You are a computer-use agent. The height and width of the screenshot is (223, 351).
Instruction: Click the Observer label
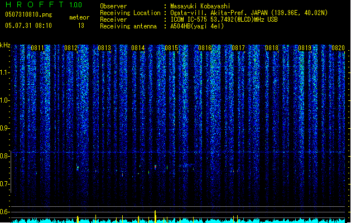tap(113, 6)
